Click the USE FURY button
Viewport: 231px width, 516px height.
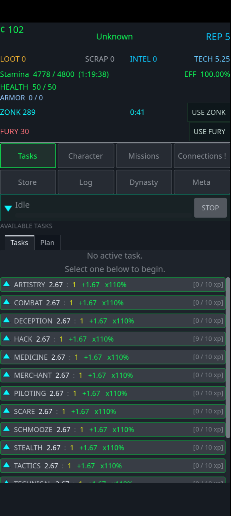(x=210, y=132)
